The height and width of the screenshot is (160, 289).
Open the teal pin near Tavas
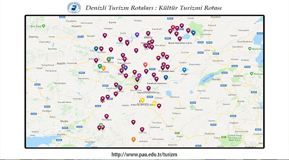[119, 87]
